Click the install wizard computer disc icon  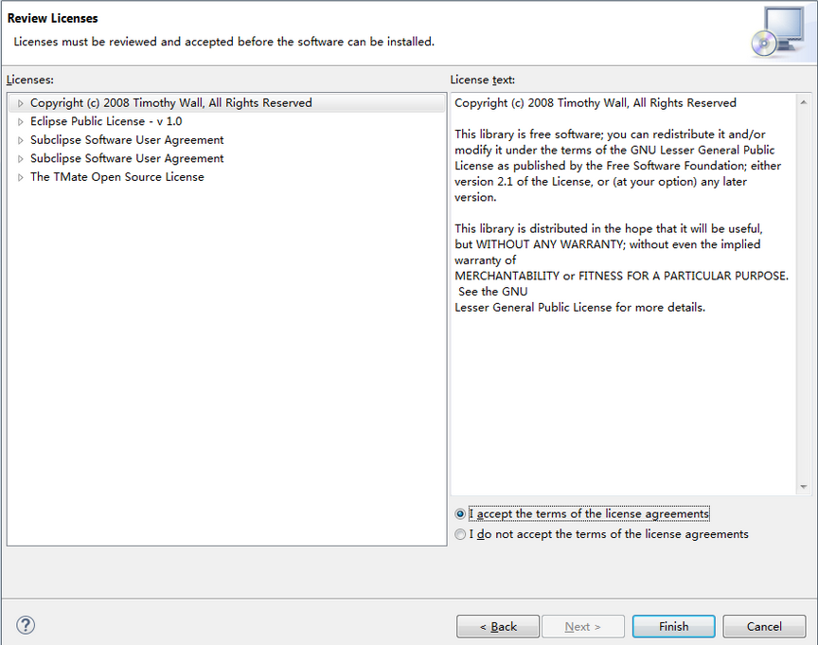point(779,32)
